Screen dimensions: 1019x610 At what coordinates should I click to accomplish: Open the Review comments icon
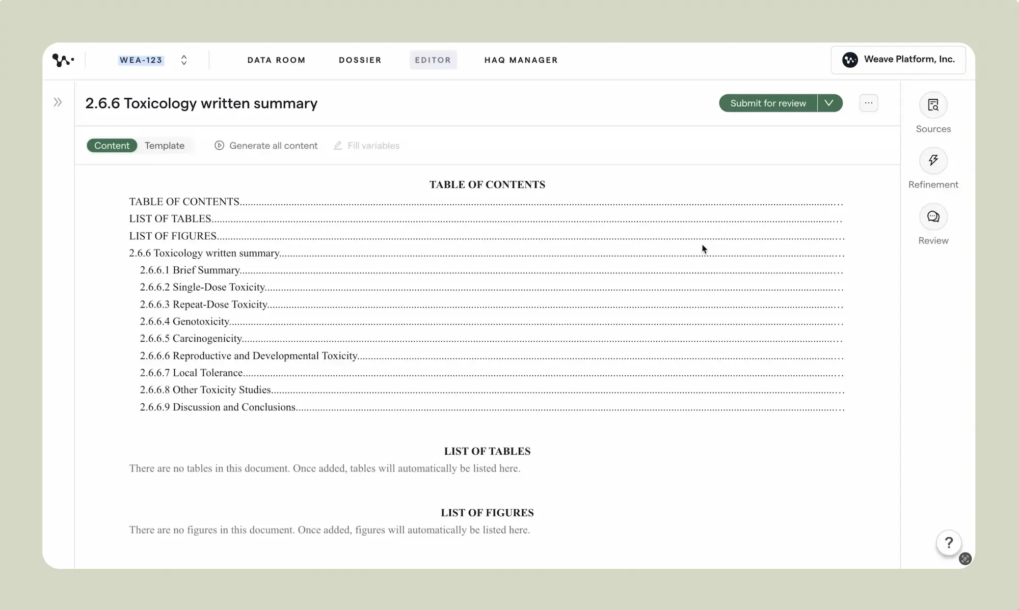(933, 217)
